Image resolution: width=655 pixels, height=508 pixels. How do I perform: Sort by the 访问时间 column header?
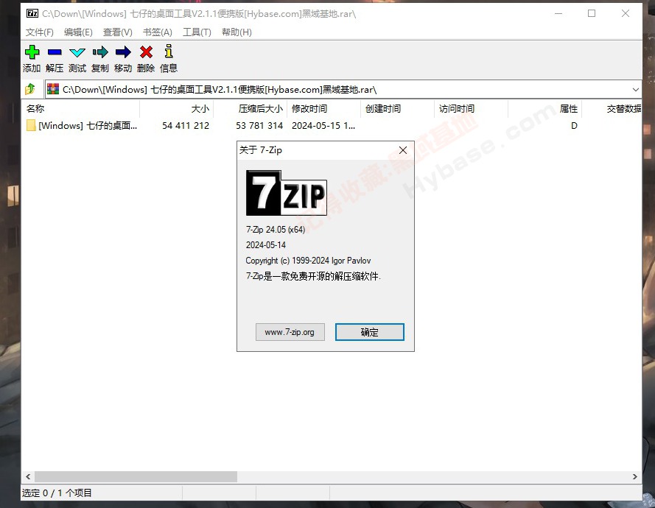tap(472, 109)
